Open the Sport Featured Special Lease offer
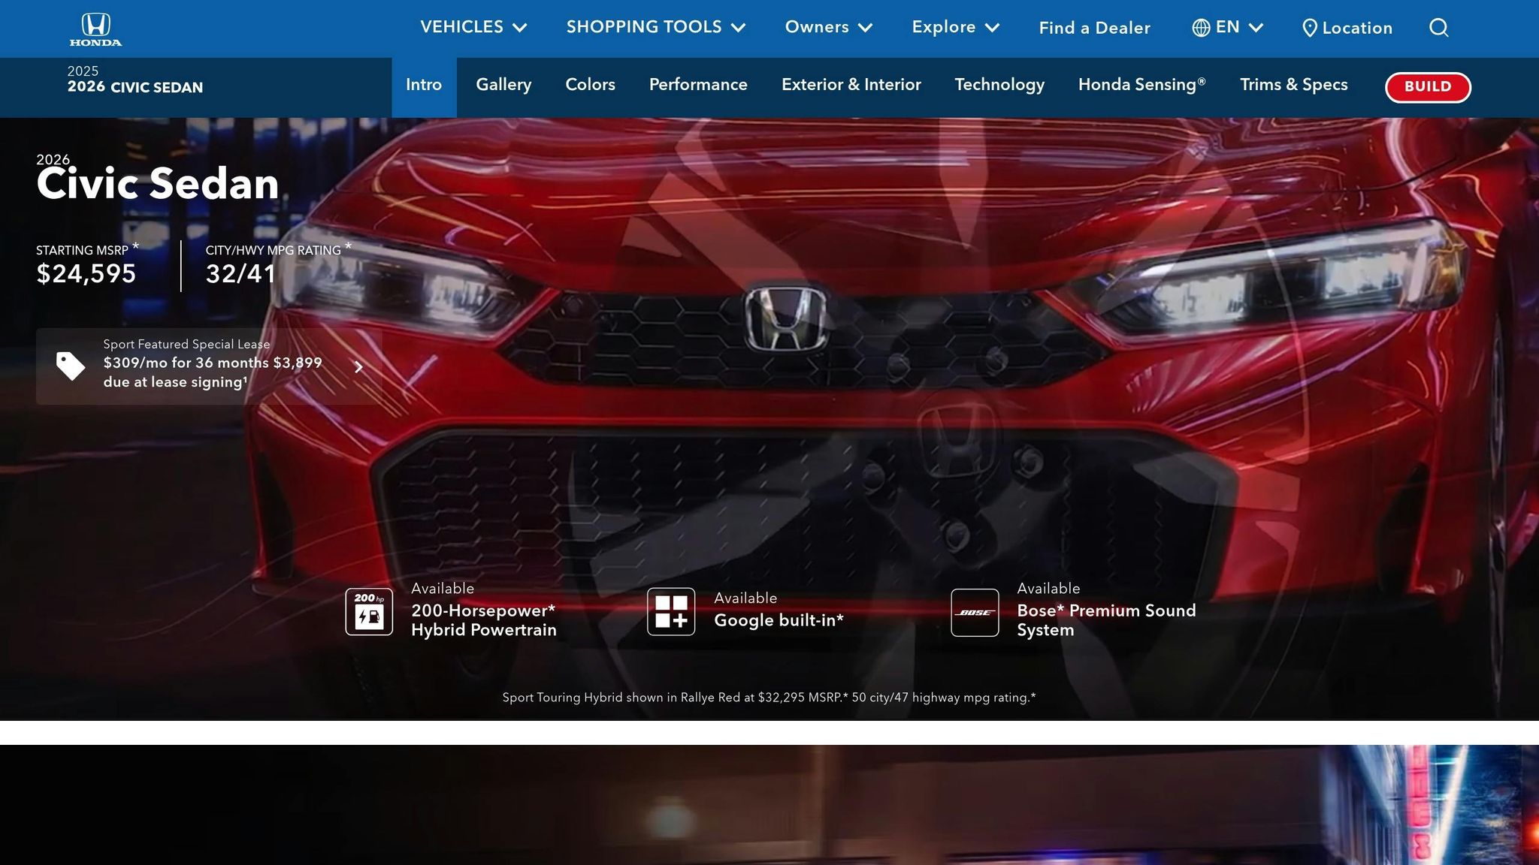The width and height of the screenshot is (1539, 865). coord(209,366)
